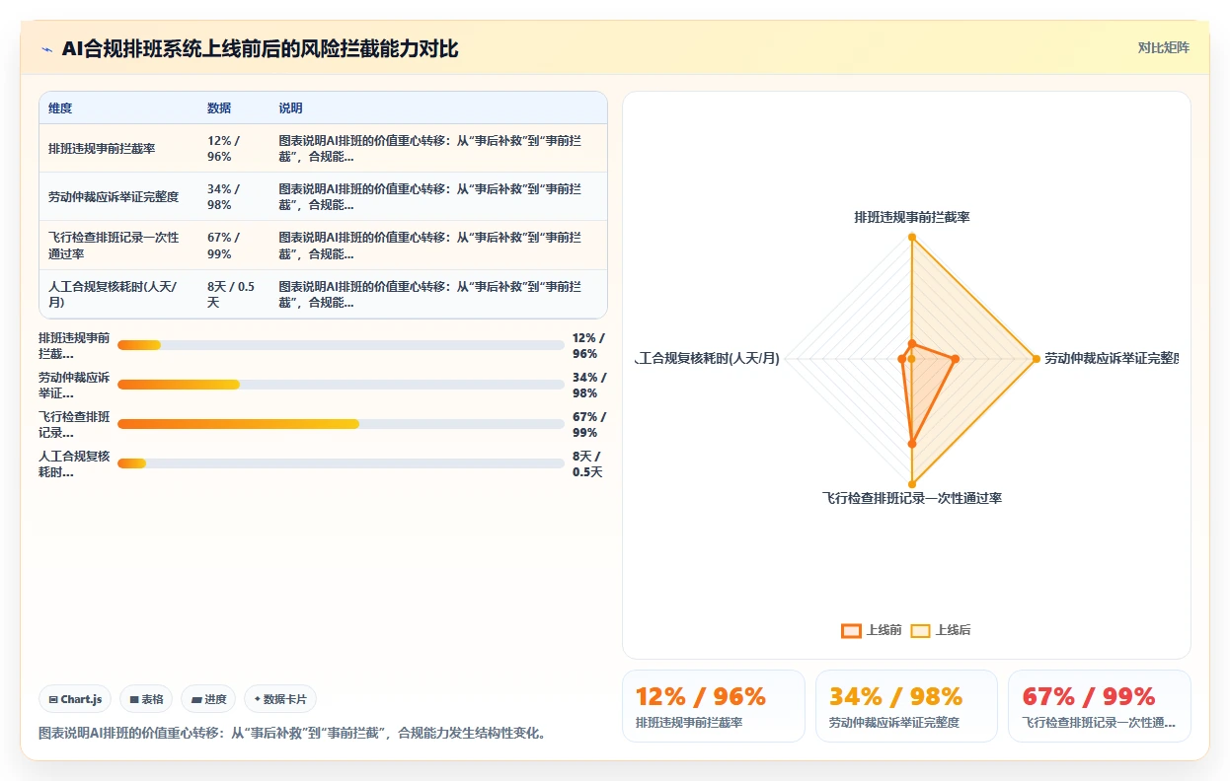Click the Chart.js tag chip
This screenshot has height=781, width=1230.
(x=76, y=699)
